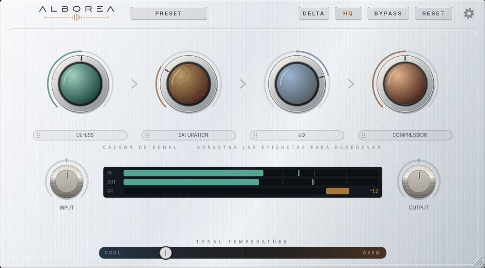Click the blue EQ knob

[x=297, y=84]
